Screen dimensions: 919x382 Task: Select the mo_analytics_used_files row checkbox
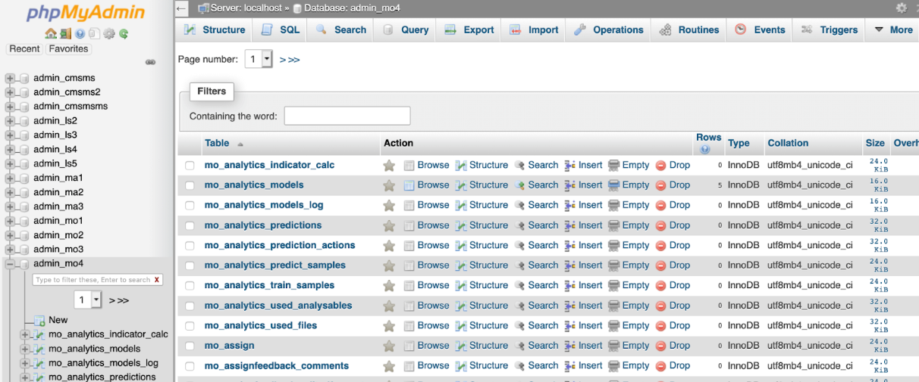190,326
